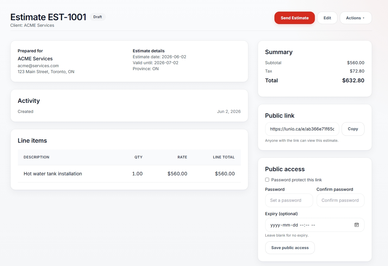Click the ACME Services name under Prepared for

pos(35,59)
